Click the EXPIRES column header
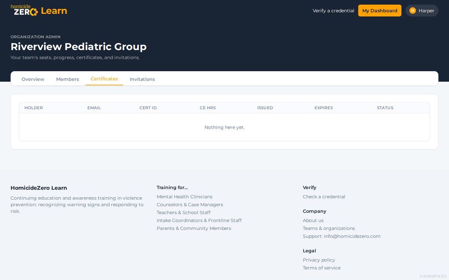The width and height of the screenshot is (449, 280). point(324,108)
